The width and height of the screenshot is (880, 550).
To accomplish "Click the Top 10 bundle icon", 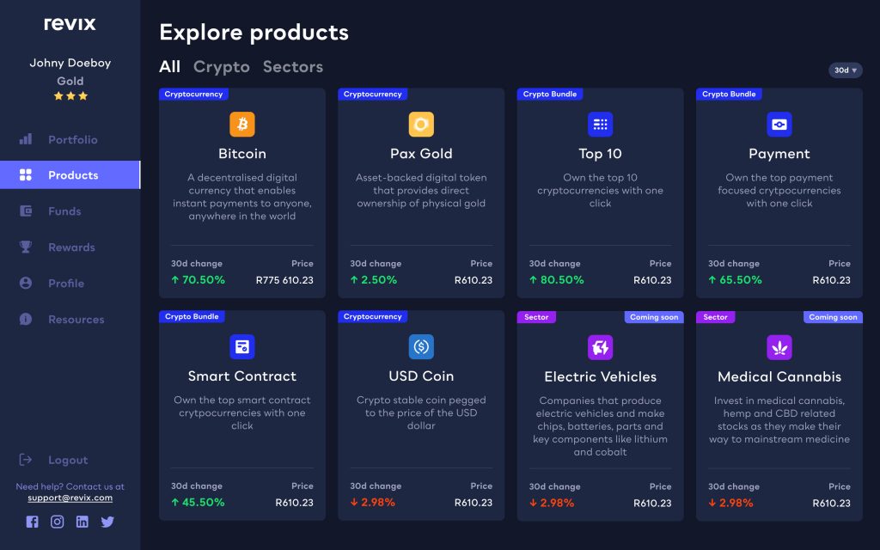I will pyautogui.click(x=600, y=125).
